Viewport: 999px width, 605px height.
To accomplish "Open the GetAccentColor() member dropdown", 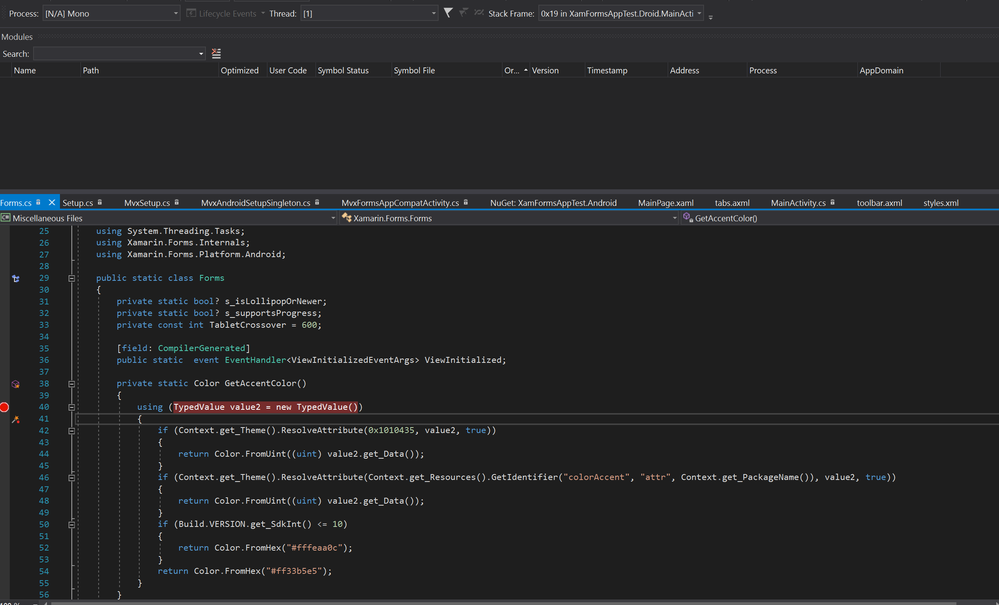I will pos(839,218).
